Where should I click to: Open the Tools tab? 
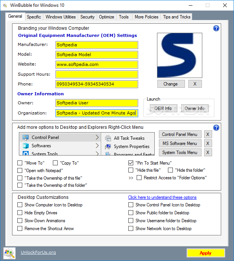124,17
